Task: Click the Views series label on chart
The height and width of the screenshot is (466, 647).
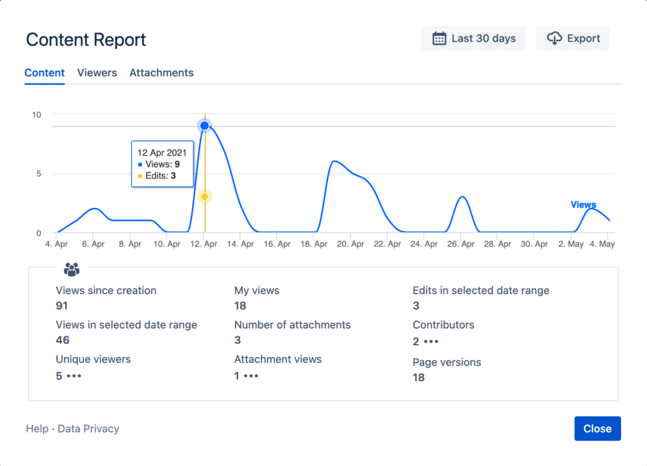Action: tap(583, 205)
